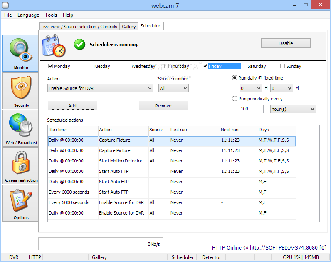This screenshot has height=262, width=331.
Task: Sort by the Action column header
Action: 124,130
